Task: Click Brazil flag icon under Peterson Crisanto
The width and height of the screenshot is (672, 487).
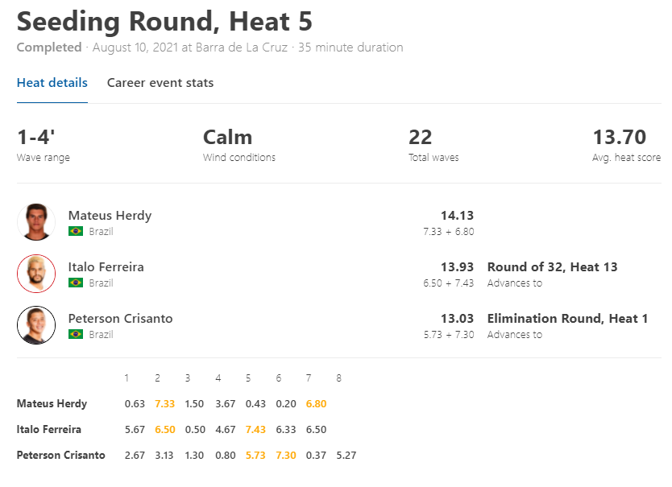Action: (76, 334)
